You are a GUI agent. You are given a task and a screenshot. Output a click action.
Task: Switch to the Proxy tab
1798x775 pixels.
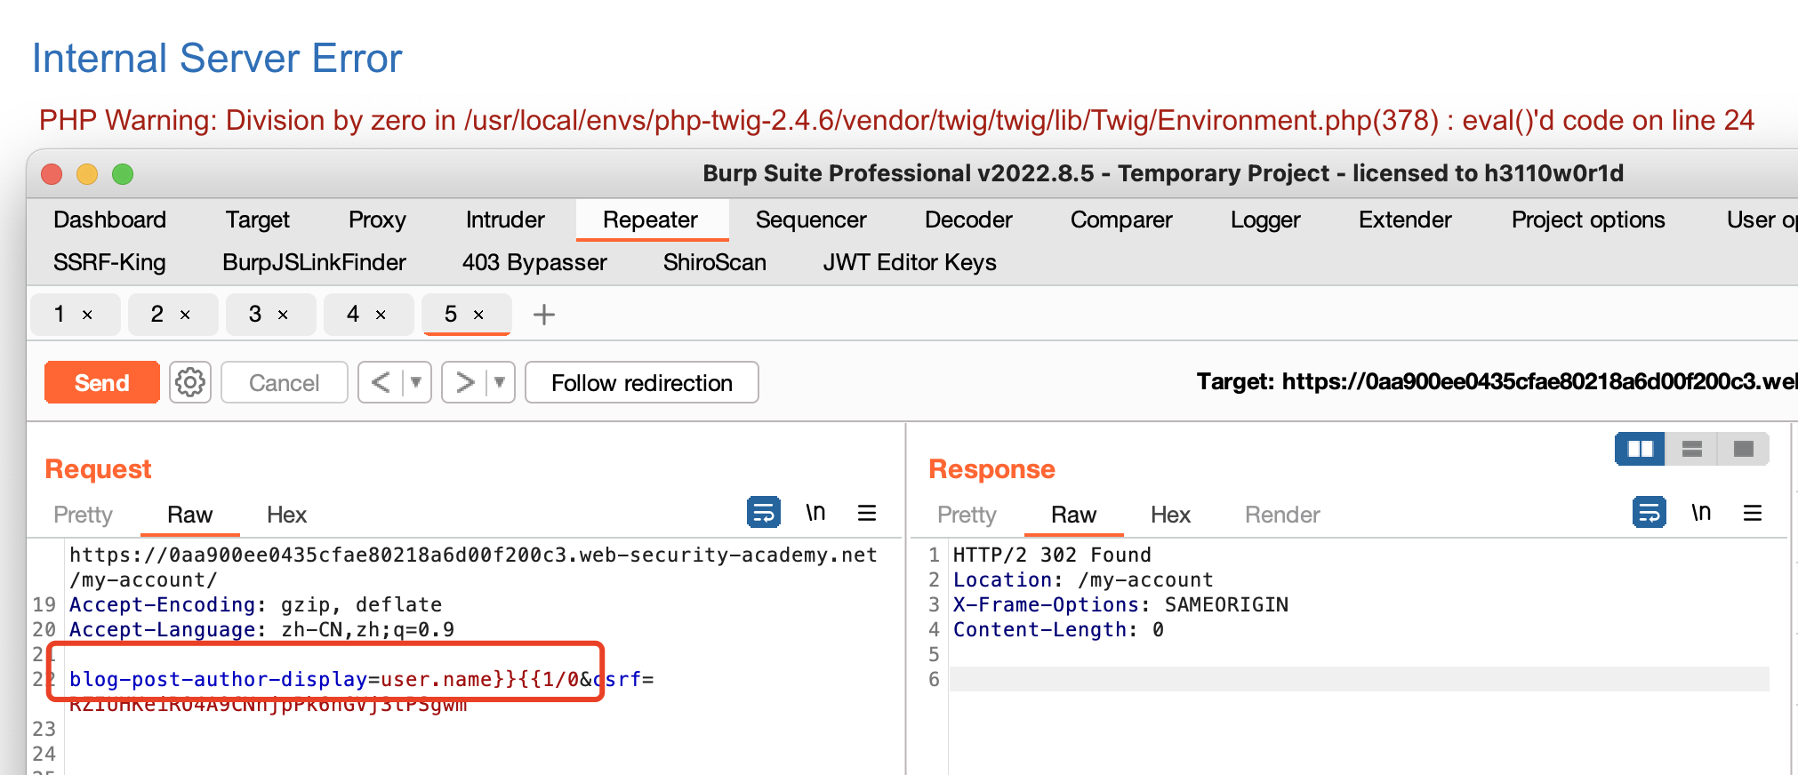point(377,220)
